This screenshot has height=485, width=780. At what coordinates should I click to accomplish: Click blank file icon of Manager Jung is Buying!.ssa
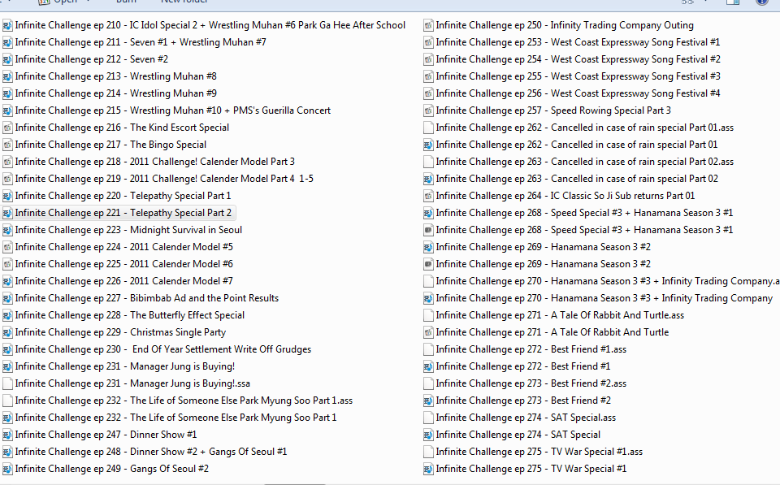[7, 383]
